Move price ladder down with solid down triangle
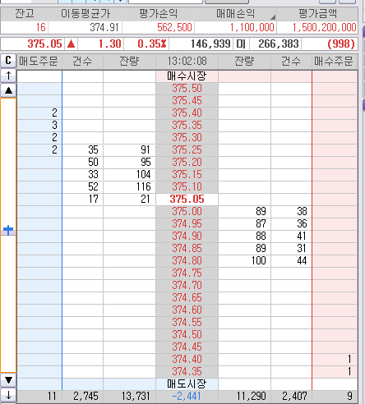The width and height of the screenshot is (365, 404). click(8, 380)
